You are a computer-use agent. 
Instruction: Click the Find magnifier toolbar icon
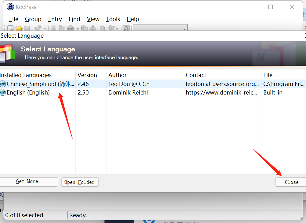point(103,28)
